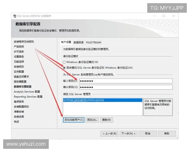Click the 确认密码 password field
The width and height of the screenshot is (190, 152).
pyautogui.click(x=126, y=87)
